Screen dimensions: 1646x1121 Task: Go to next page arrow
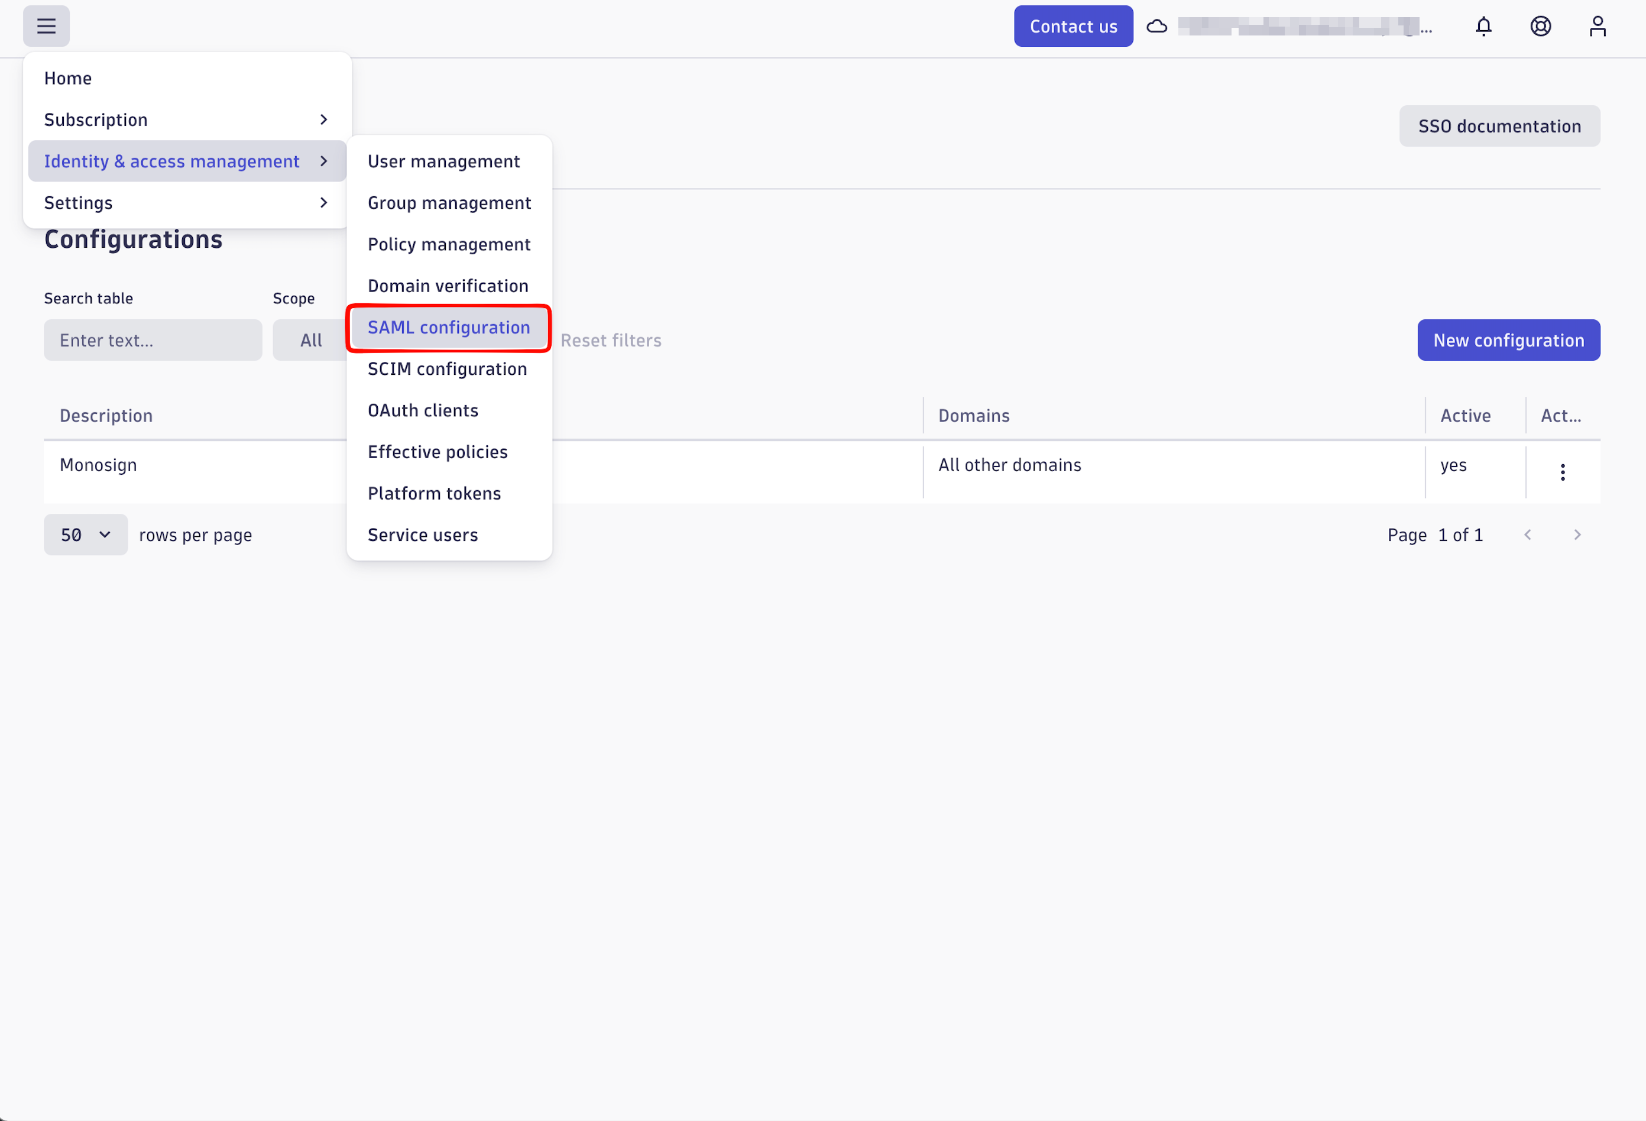pos(1577,534)
